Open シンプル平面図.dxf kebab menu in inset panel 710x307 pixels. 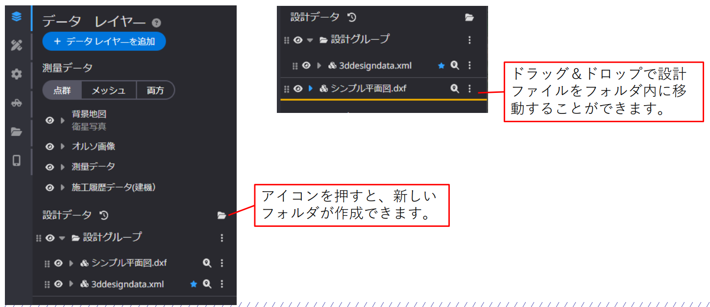click(469, 88)
